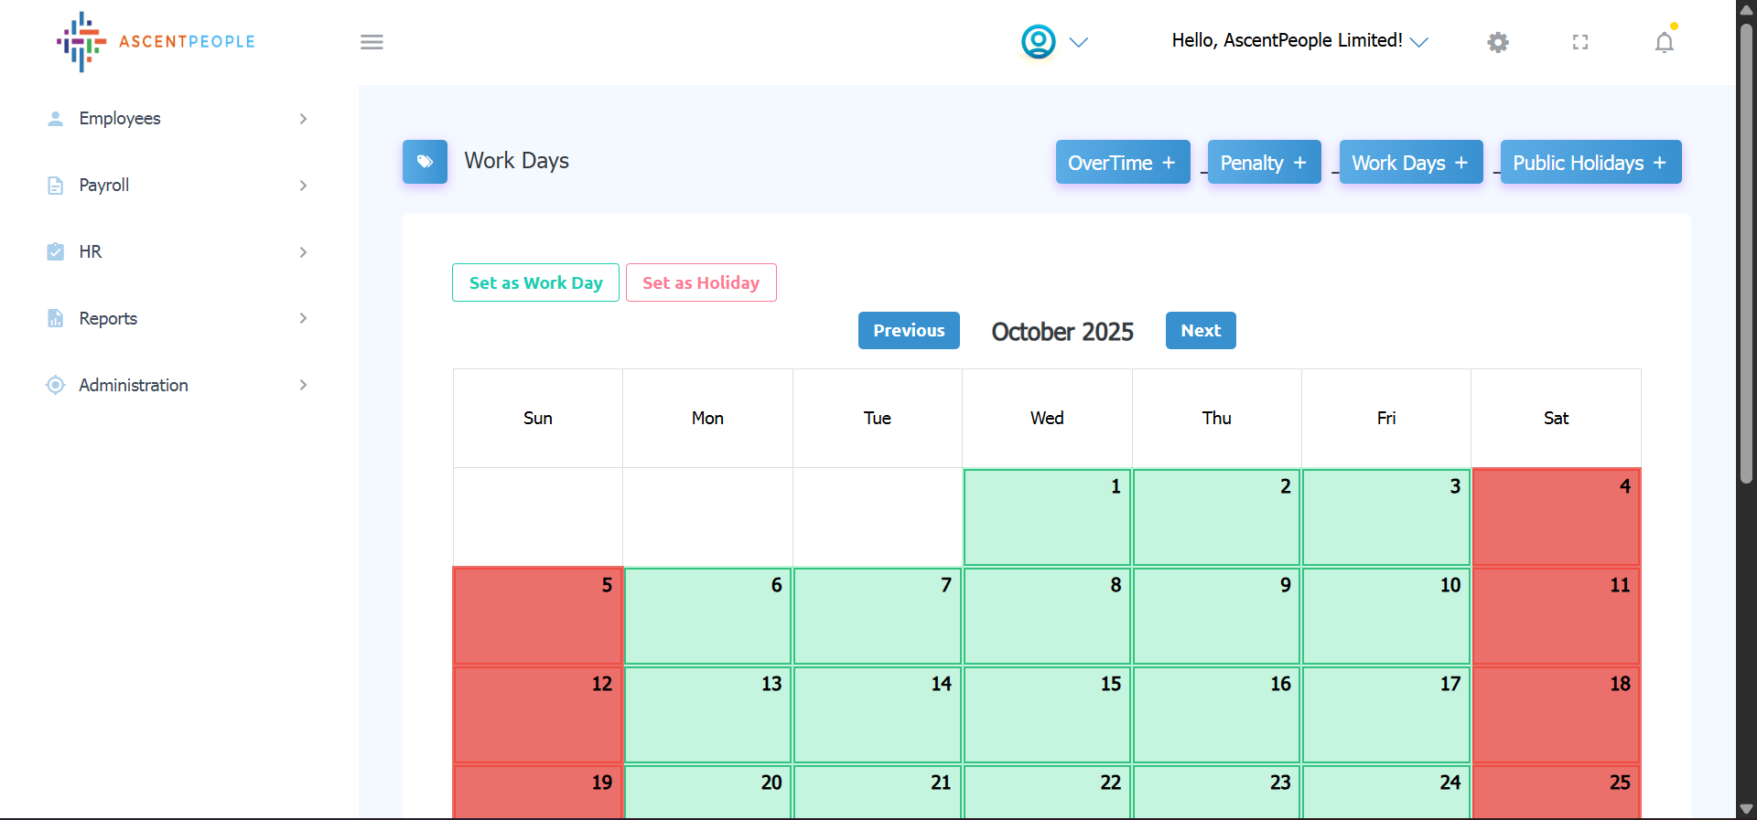Add a new Public Holidays entry

1590,163
